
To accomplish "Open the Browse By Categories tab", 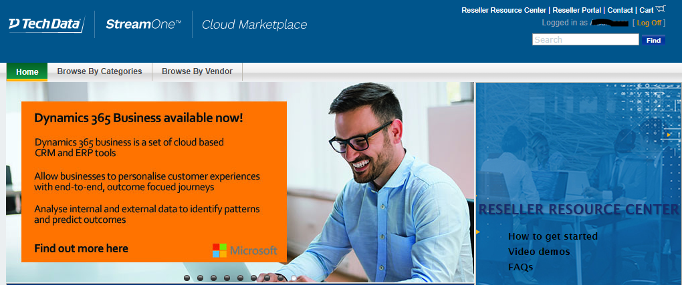I will pyautogui.click(x=100, y=71).
